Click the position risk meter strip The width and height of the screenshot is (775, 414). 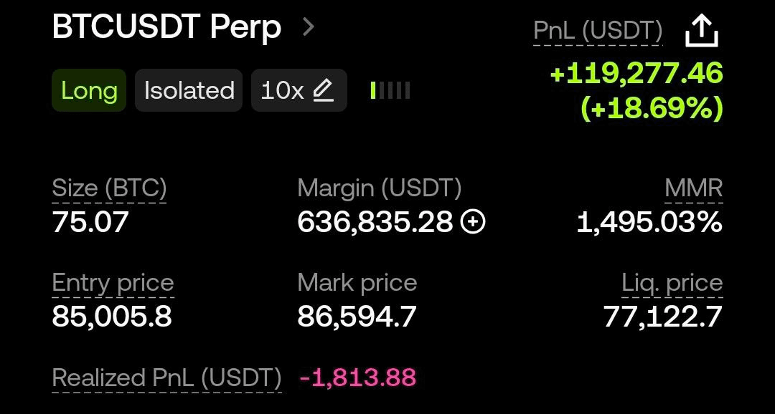click(x=389, y=90)
